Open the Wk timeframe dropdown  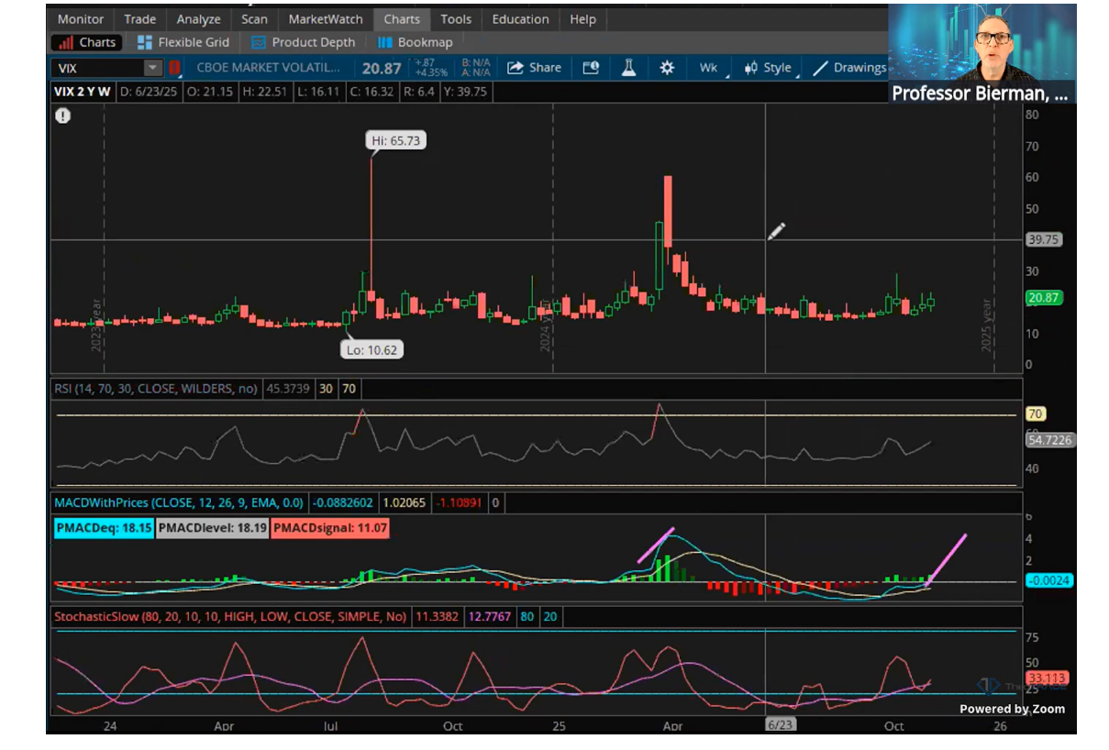[x=709, y=68]
